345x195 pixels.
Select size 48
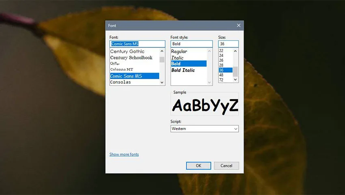(226, 75)
